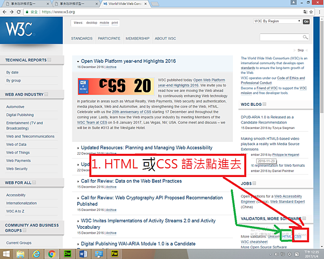Viewport: 324px width, 259px height.
Task: Open the Web Payments link
Action: point(18,160)
